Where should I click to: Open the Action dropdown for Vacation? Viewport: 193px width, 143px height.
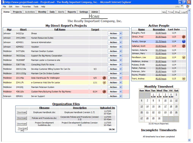pos(115,47)
